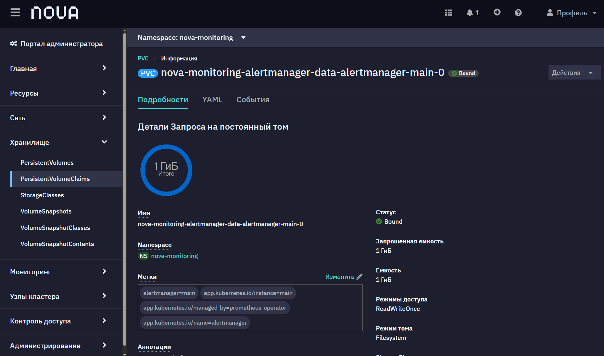Open the applications grid launcher

(x=448, y=13)
